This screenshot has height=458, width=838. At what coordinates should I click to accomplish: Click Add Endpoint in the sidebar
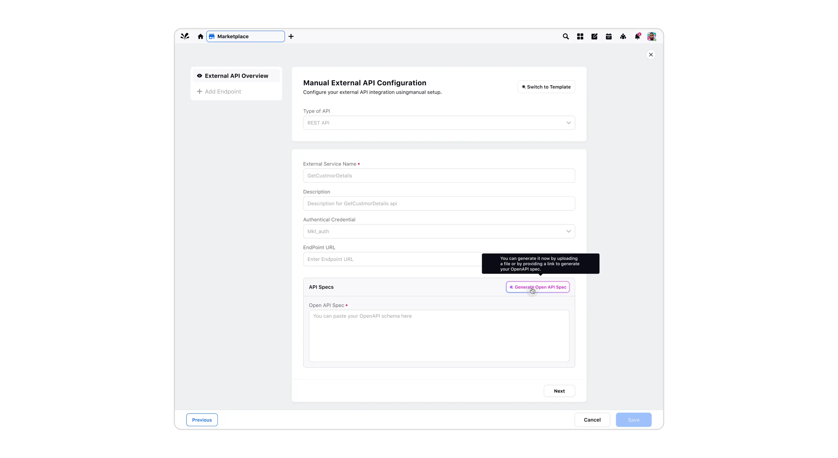click(x=223, y=91)
